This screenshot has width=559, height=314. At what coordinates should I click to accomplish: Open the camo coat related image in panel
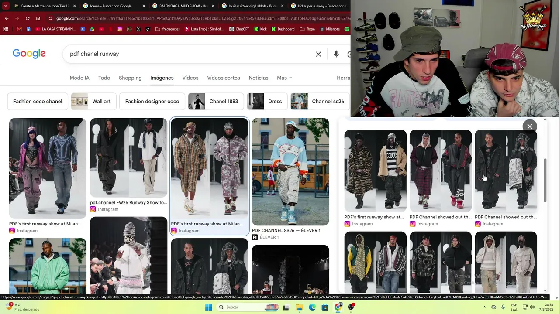click(x=375, y=171)
